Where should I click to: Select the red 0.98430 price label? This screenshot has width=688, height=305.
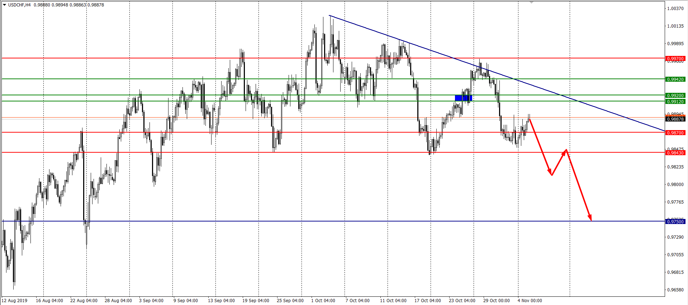(x=675, y=153)
